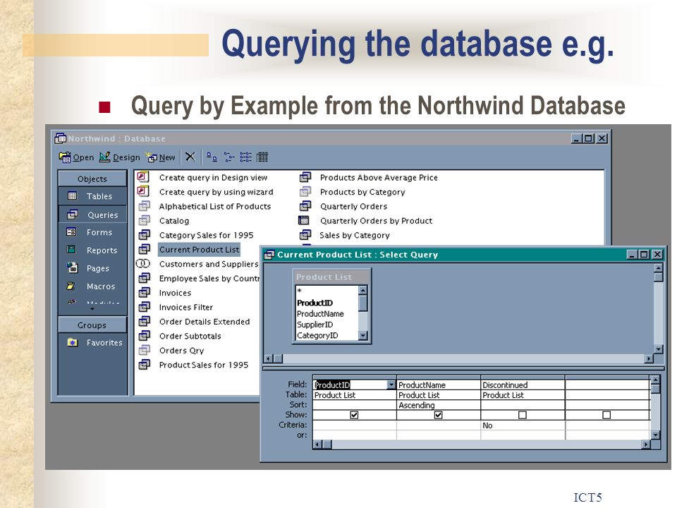The width and height of the screenshot is (677, 508).
Task: Select the Catalog query icon
Action: 144,221
